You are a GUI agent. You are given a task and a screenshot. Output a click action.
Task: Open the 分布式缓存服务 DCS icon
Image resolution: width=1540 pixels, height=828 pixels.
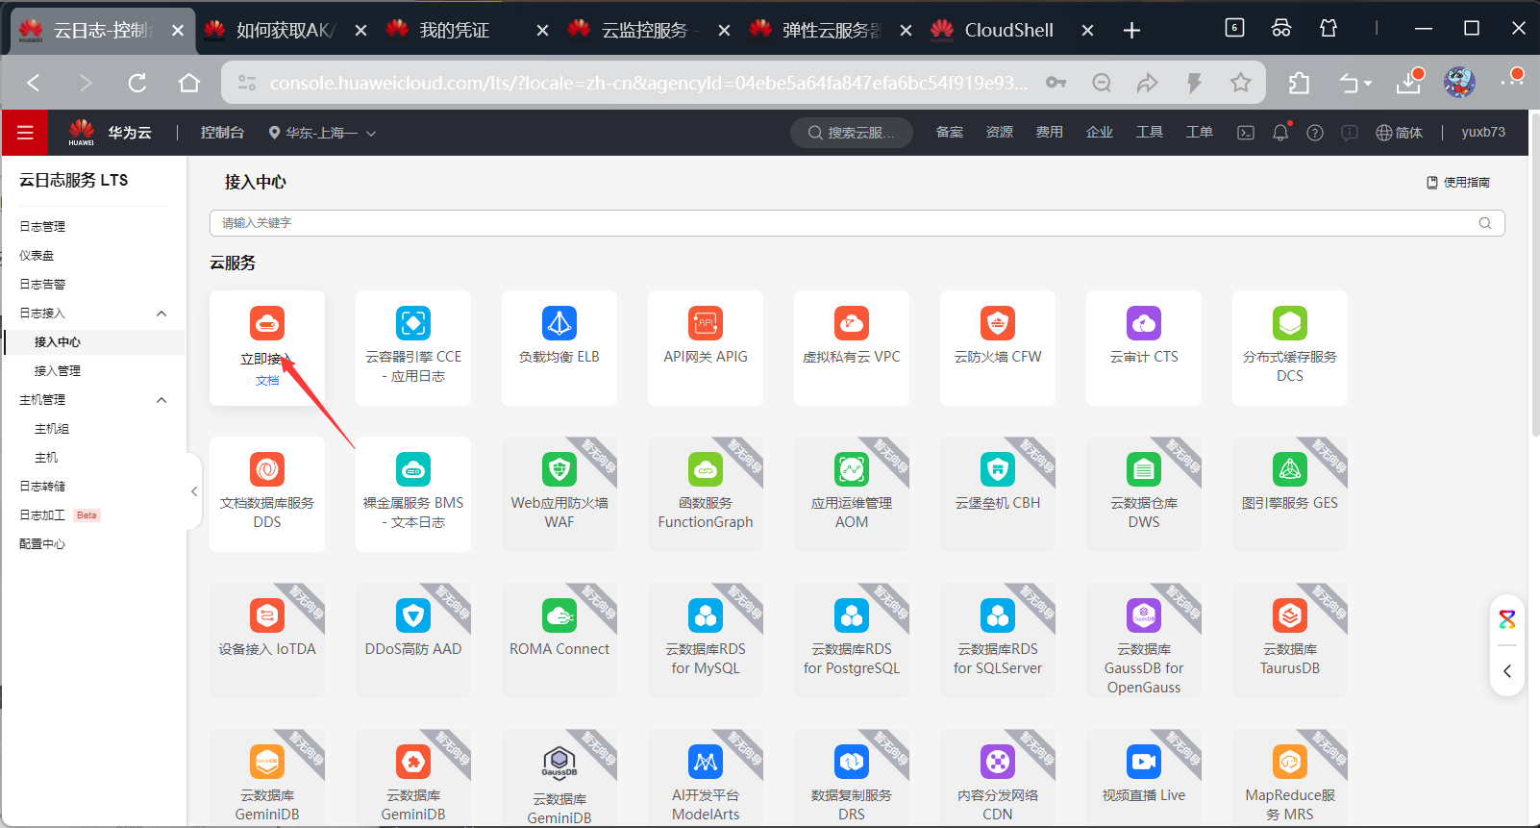pyautogui.click(x=1290, y=323)
